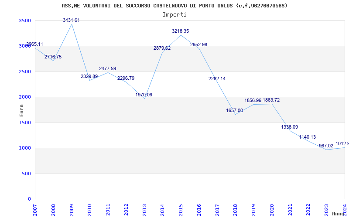Viewport: 349px width, 218px height.
Task: Click the 2018 x-axis year label
Action: point(236,210)
